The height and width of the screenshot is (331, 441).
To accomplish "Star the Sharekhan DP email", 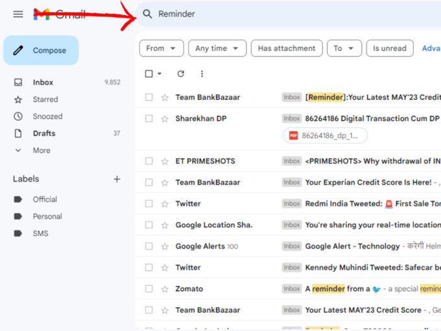I will pyautogui.click(x=165, y=119).
